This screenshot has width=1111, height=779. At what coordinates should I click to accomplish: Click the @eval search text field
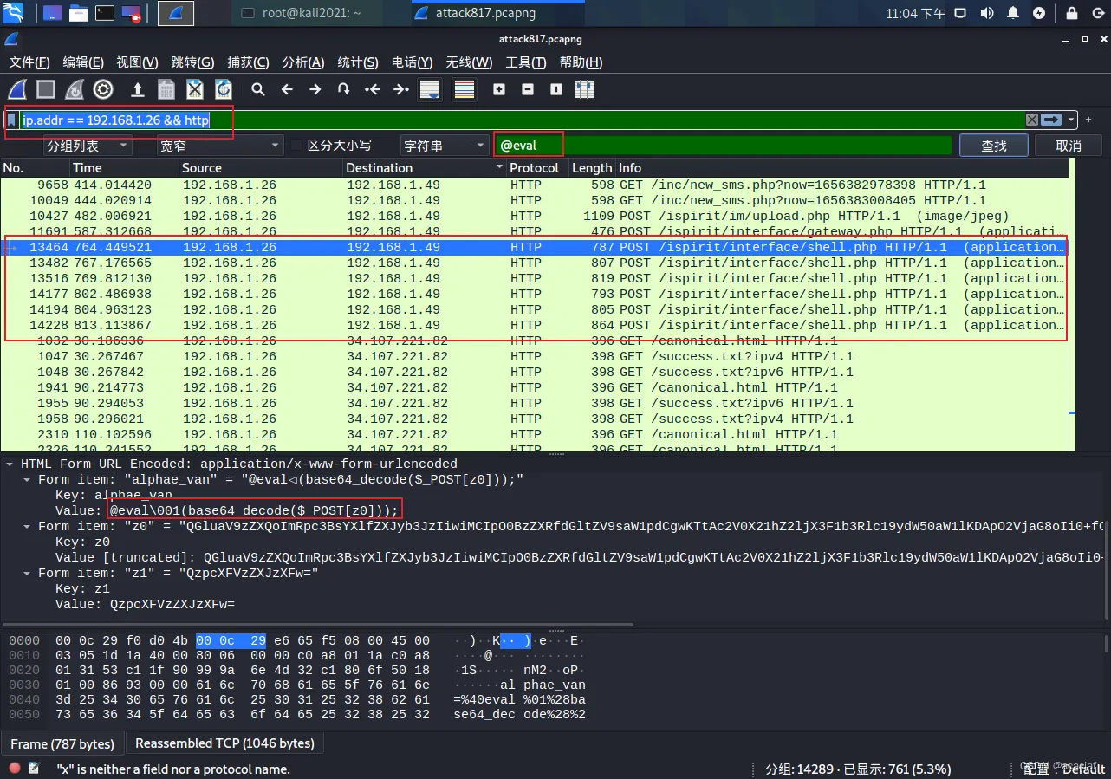[723, 146]
